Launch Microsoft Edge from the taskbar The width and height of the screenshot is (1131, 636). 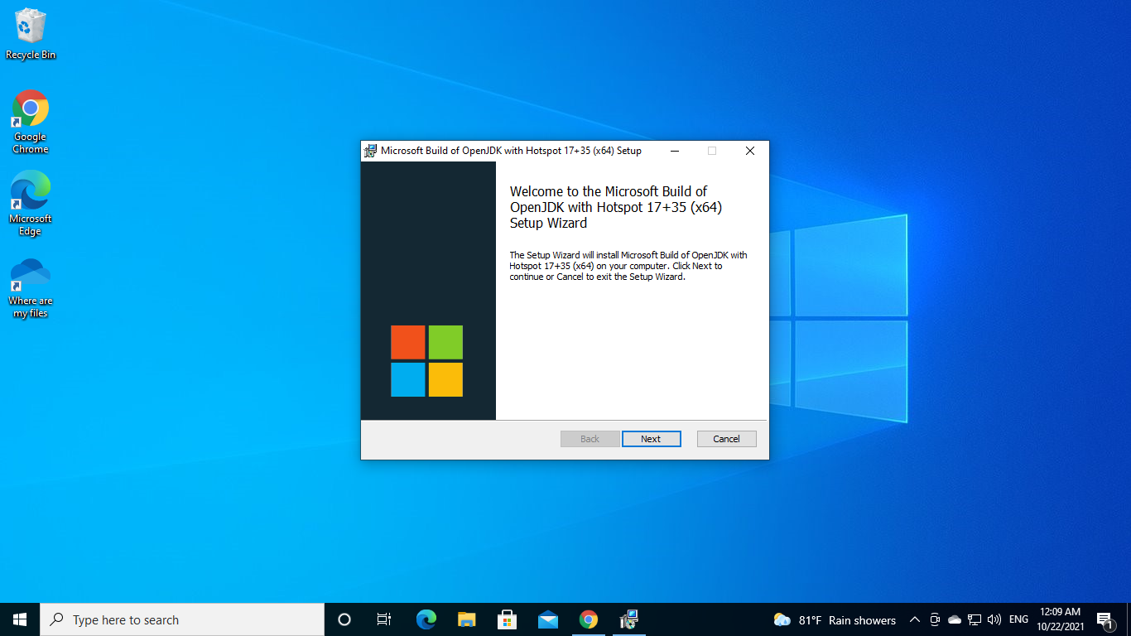[426, 619]
